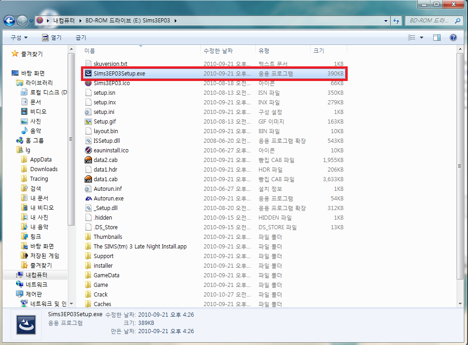Expand the view options dropdown arrow
Image resolution: width=468 pixels, height=345 pixels.
click(421, 38)
